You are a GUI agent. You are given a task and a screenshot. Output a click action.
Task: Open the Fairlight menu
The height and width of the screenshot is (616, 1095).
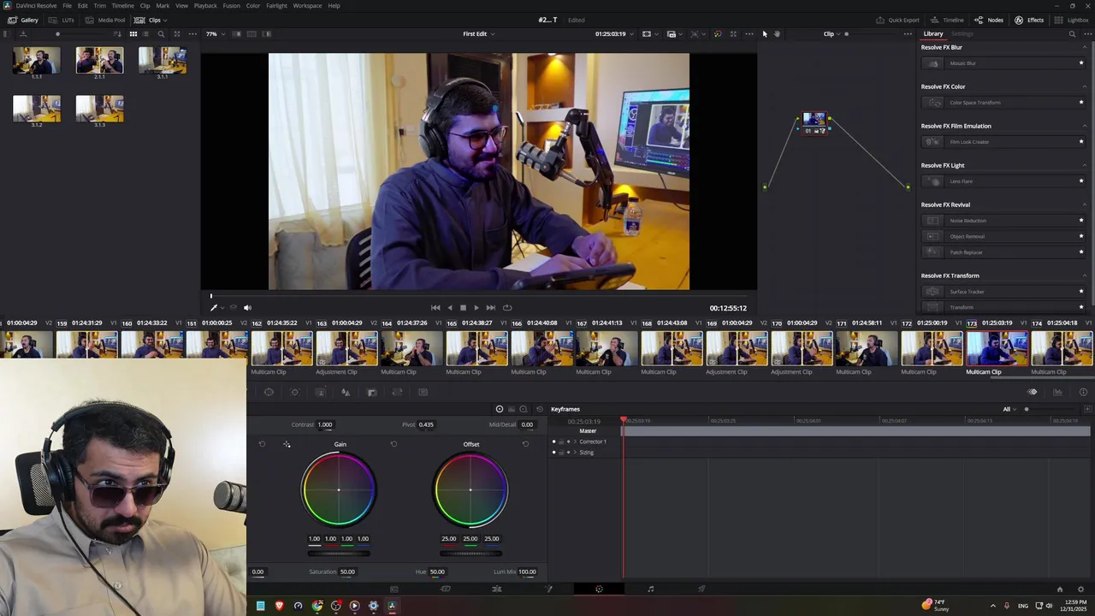tap(276, 5)
